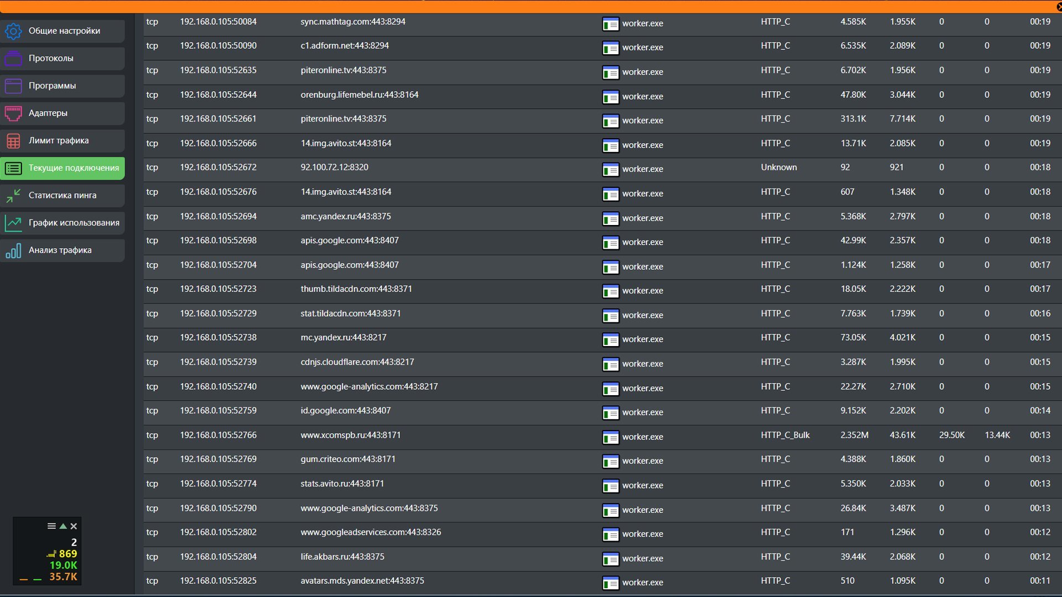Click the График использования chart icon
This screenshot has width=1062, height=597.
point(13,223)
